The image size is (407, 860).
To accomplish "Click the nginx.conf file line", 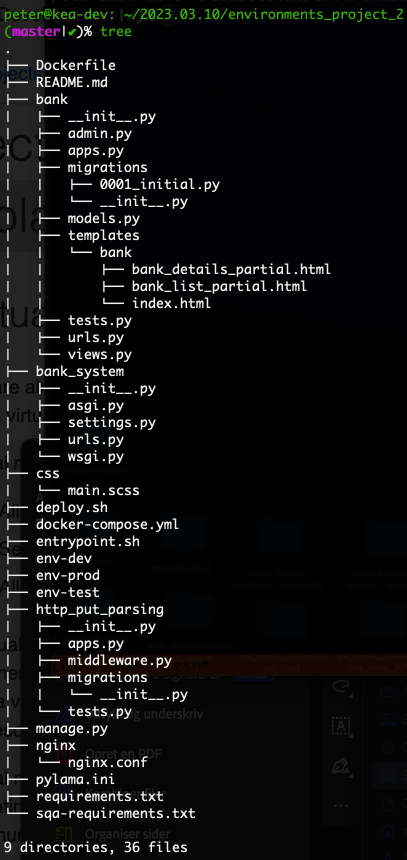I will click(x=107, y=762).
